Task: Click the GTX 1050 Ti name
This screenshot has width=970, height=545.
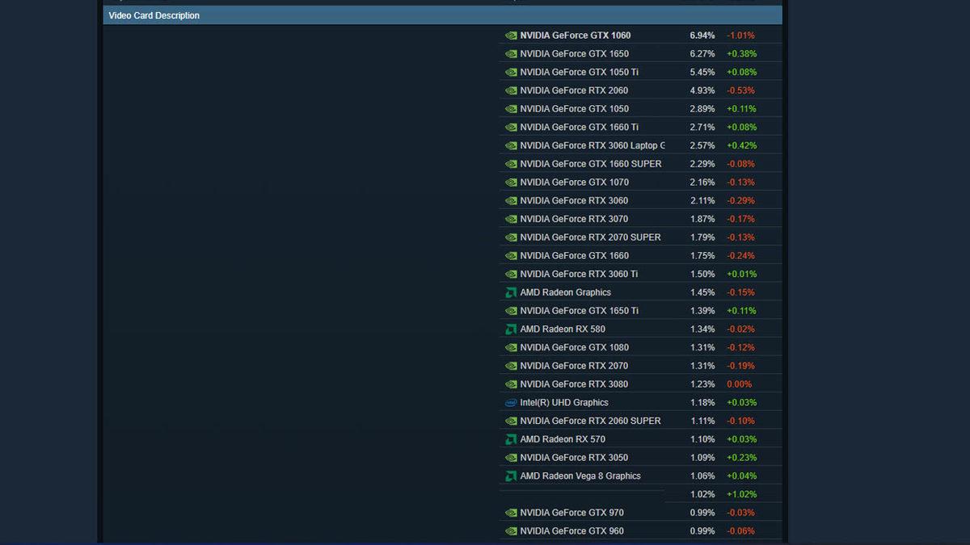Action: [x=579, y=72]
